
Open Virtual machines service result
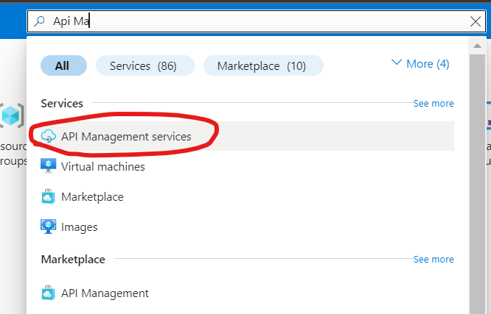(x=247, y=166)
